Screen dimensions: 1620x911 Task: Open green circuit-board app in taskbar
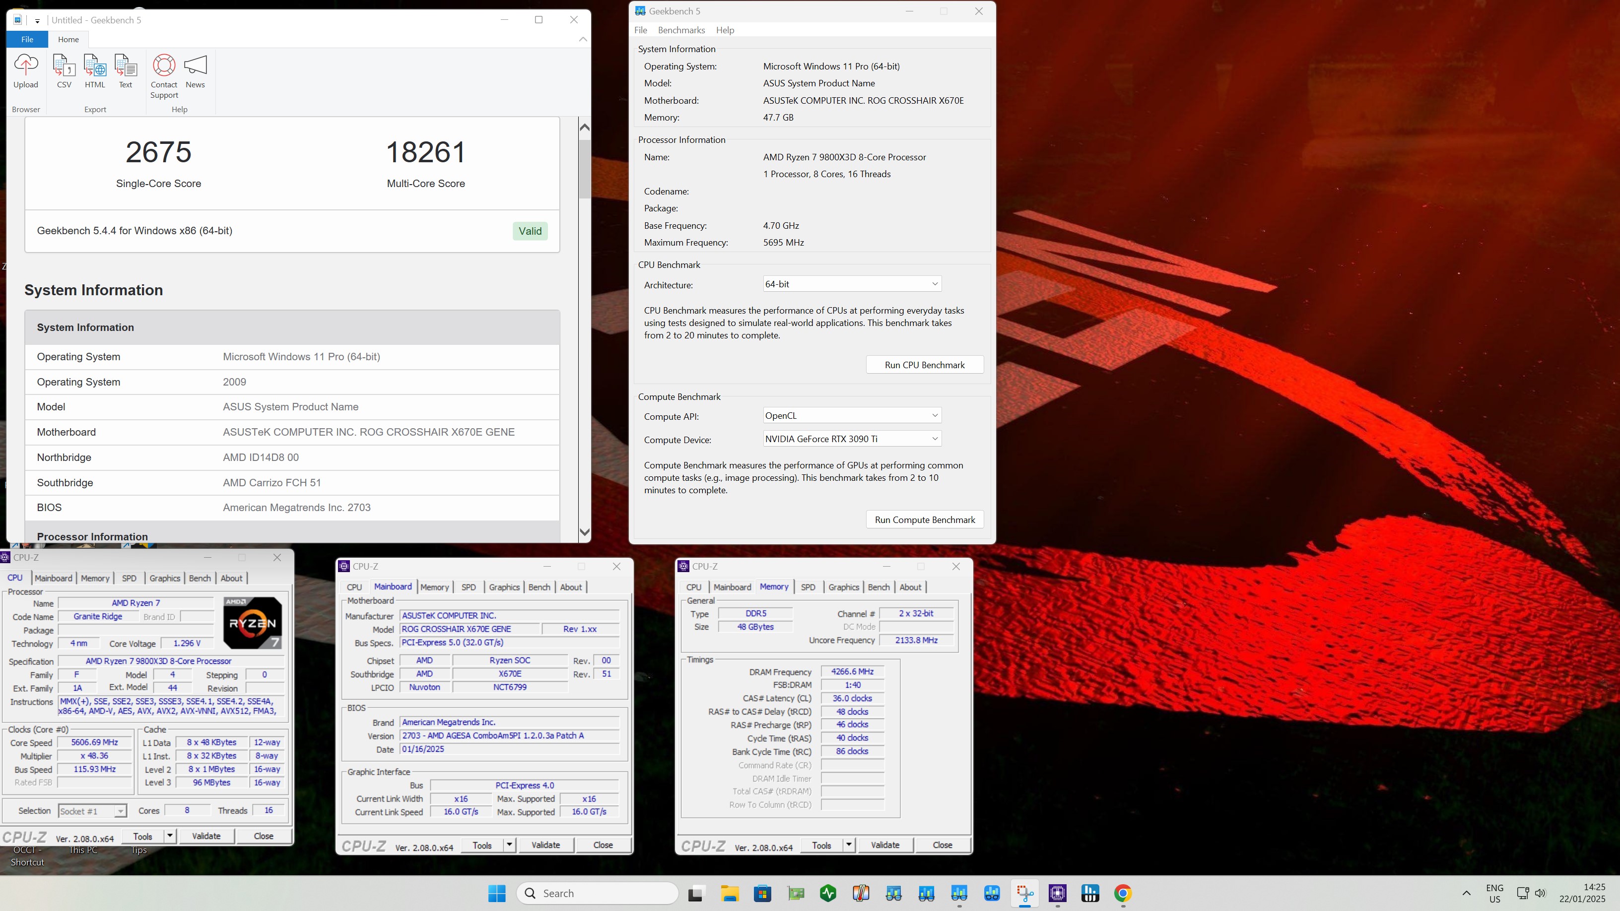point(796,894)
